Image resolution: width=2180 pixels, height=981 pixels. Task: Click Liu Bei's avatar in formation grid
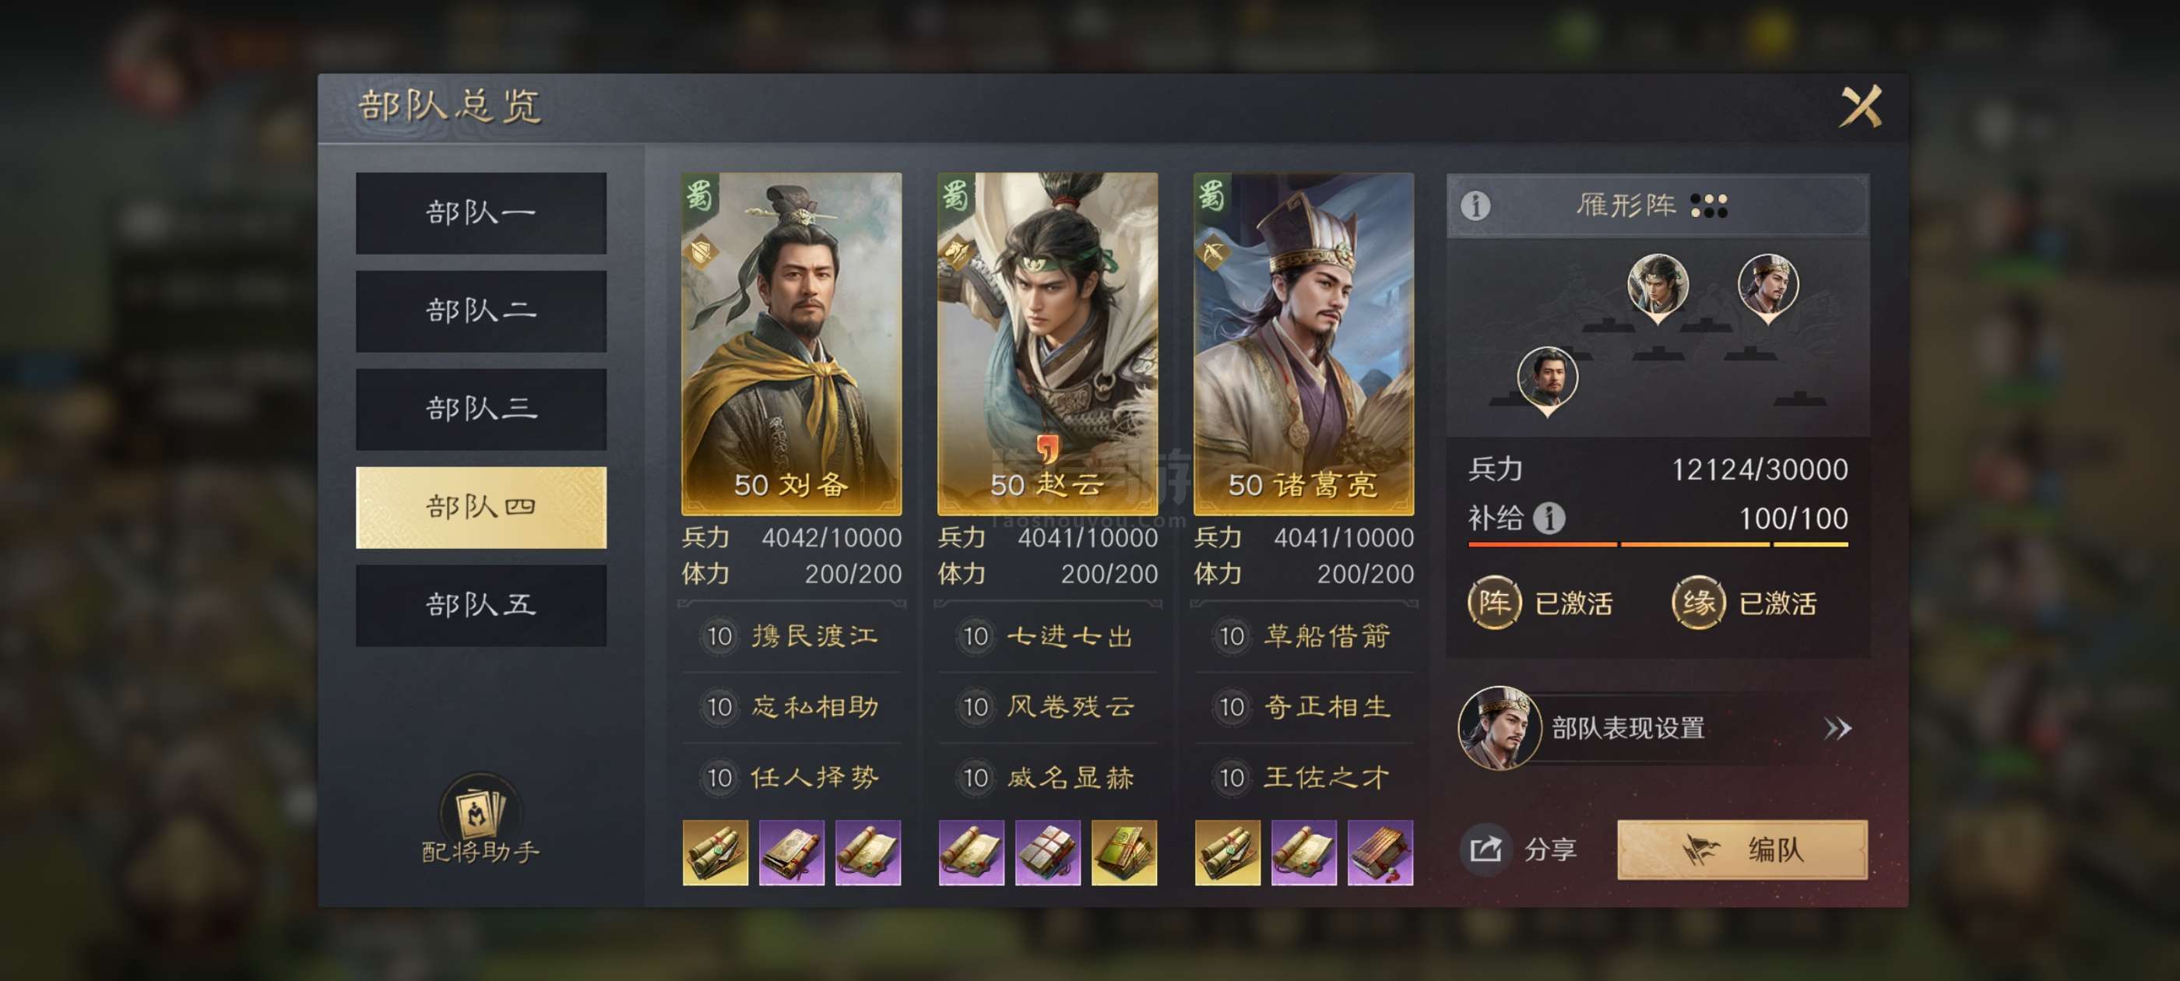click(1547, 381)
